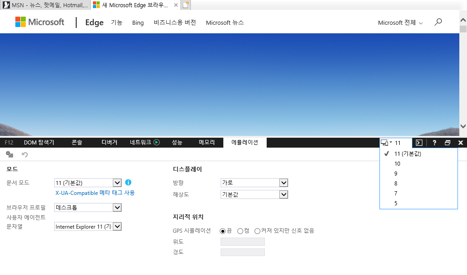Choose document mode 5 from the list
This screenshot has width=467, height=275.
pos(418,203)
